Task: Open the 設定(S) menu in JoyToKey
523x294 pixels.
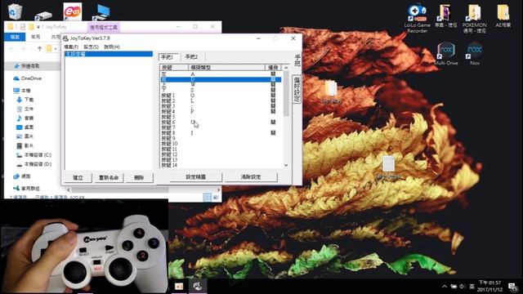Action: point(91,47)
